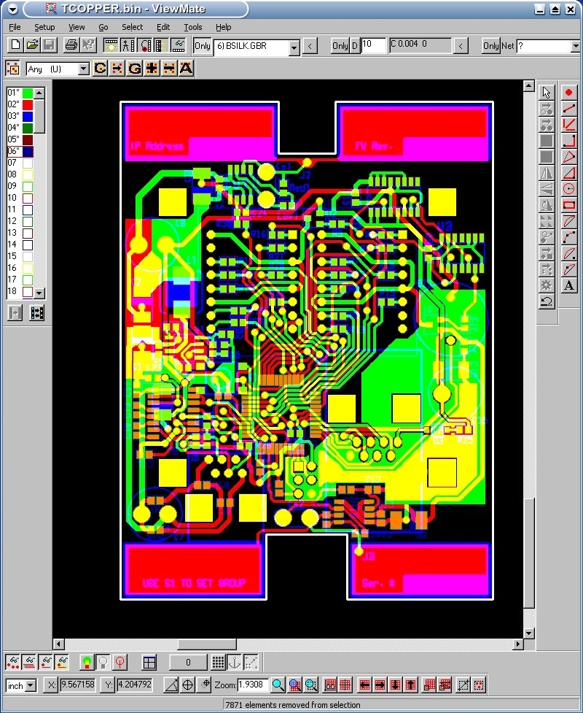Expand the 'Any (U)' selection dropdown

[83, 69]
